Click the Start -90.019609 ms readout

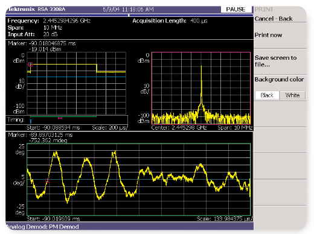(53, 219)
